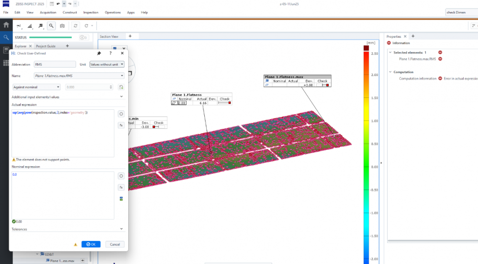This screenshot has height=264, width=478.
Task: Toggle the link icon next to nominal value
Action: pyautogui.click(x=121, y=87)
